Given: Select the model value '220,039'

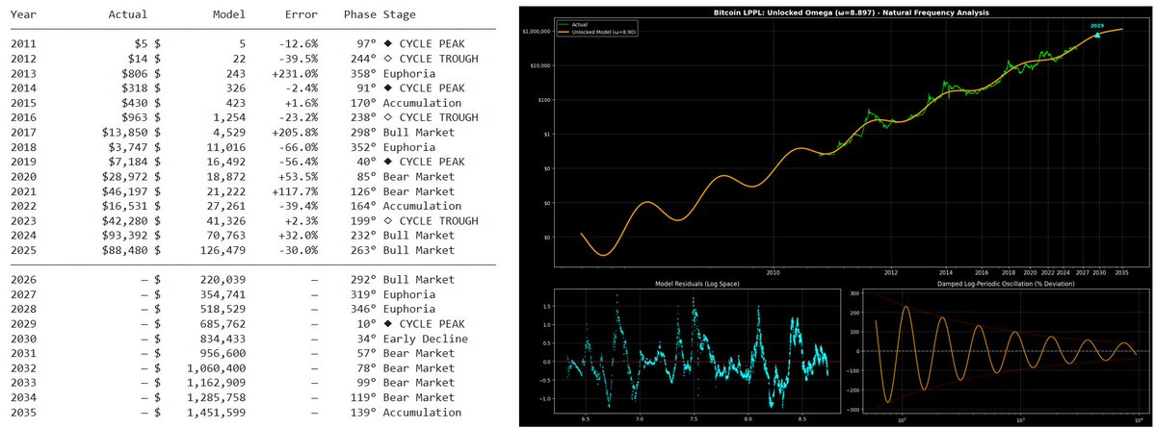Looking at the screenshot, I should pos(223,280).
